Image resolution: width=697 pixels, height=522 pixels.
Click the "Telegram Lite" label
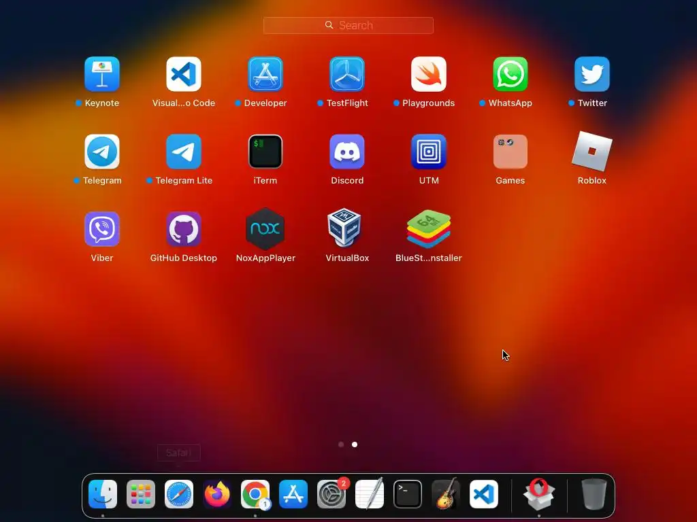(x=184, y=181)
